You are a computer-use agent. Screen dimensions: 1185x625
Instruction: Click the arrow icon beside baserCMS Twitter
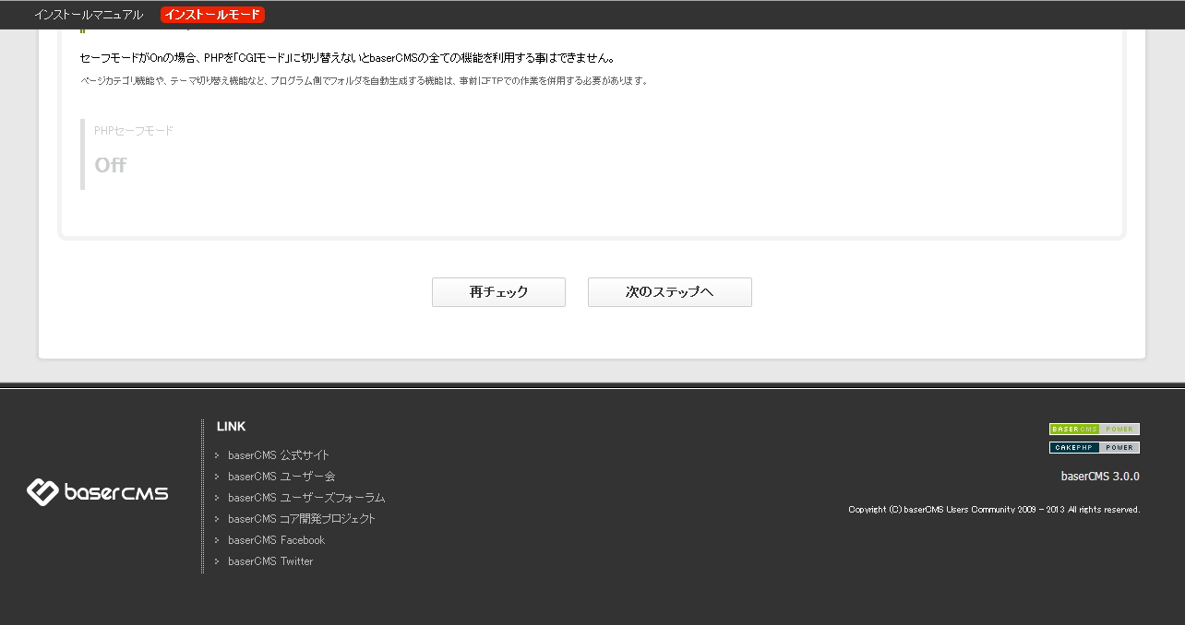tap(219, 560)
